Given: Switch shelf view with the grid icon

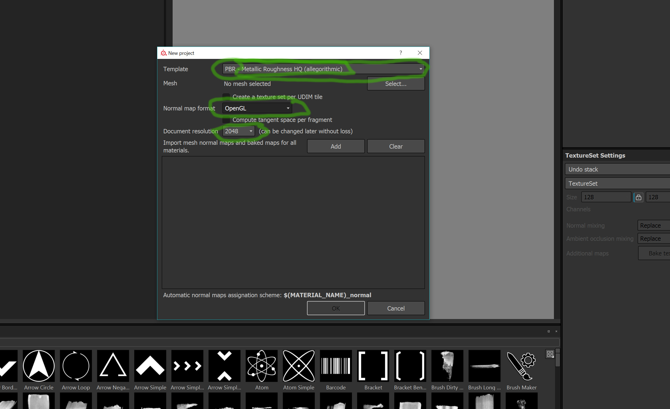Looking at the screenshot, I should 550,354.
